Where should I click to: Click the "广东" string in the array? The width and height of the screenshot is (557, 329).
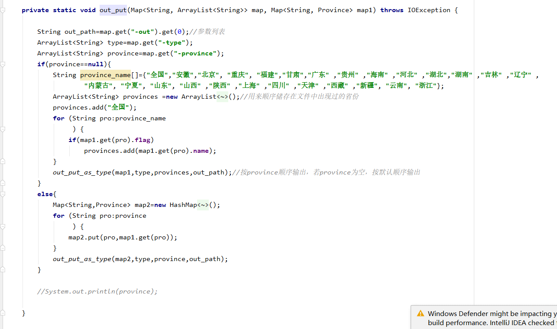coord(318,75)
